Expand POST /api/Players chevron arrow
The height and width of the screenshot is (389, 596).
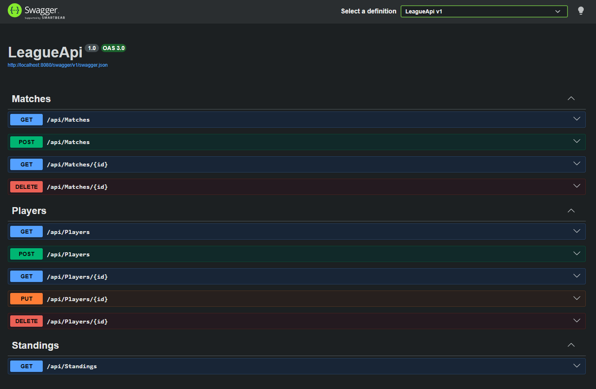tap(577, 254)
